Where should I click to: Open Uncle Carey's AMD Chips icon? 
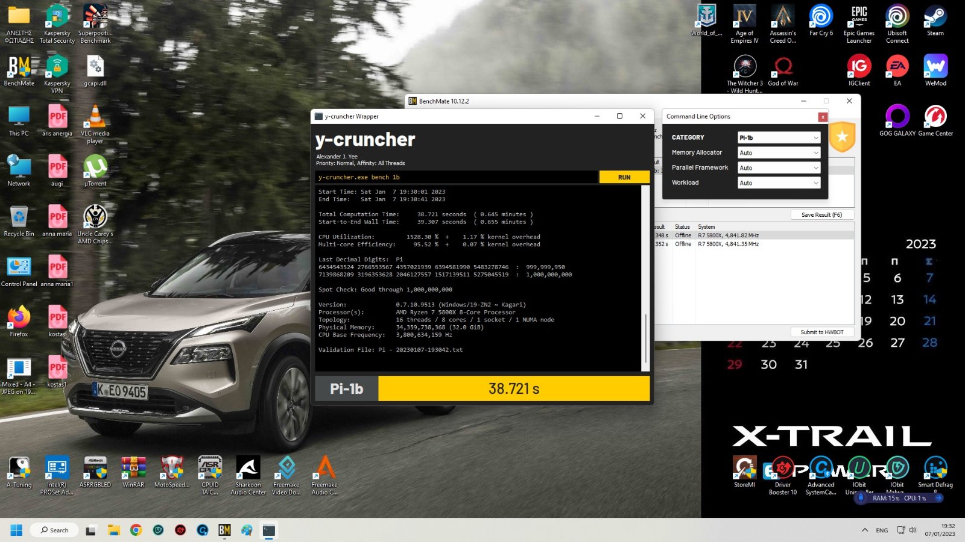click(x=95, y=225)
